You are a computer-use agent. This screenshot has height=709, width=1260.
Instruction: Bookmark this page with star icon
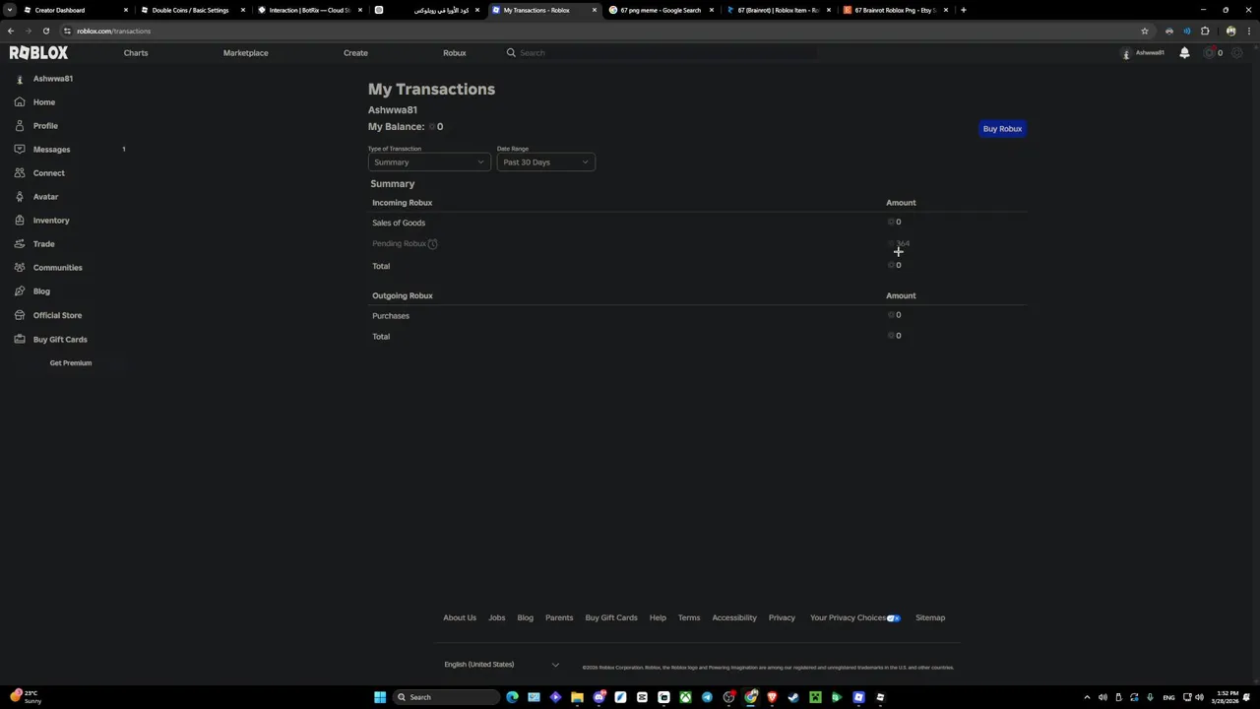(1144, 31)
